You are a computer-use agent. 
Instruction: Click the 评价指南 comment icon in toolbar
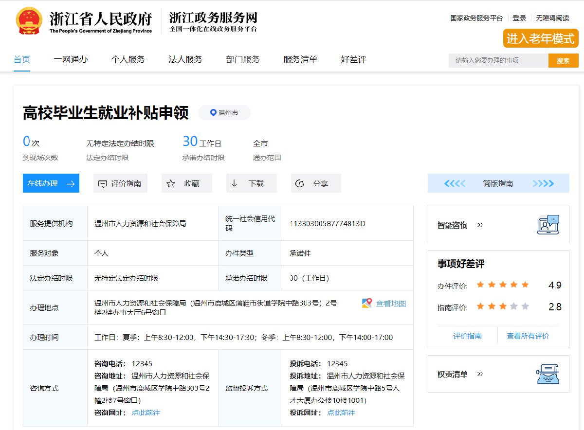pyautogui.click(x=102, y=184)
